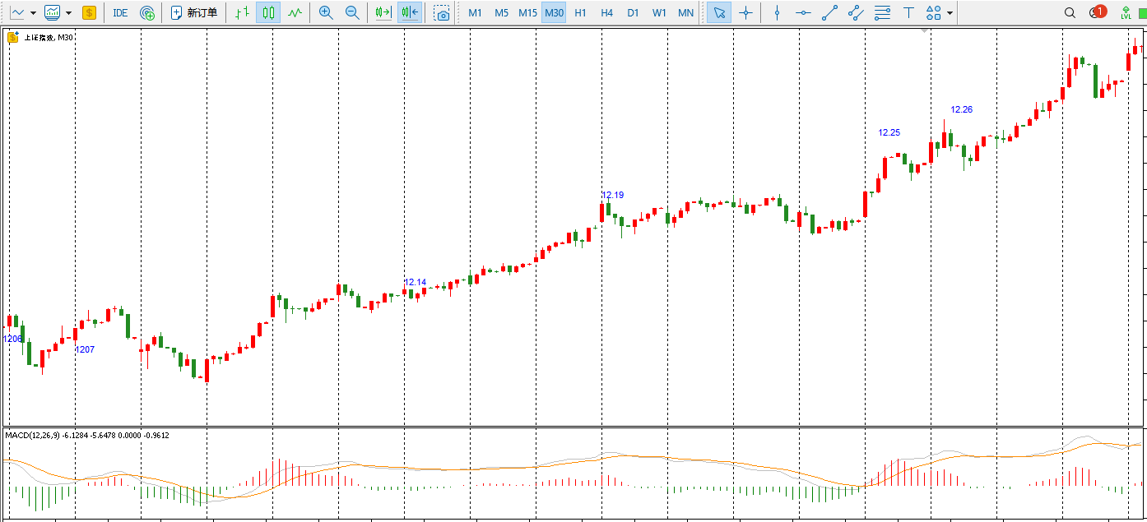Viewport: 1147px width, 522px height.
Task: Open the IDE MetaEditor button
Action: click(120, 13)
